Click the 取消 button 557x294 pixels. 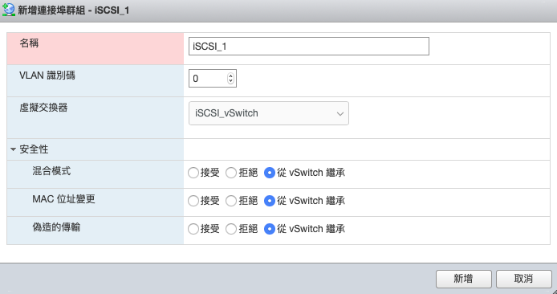point(523,279)
